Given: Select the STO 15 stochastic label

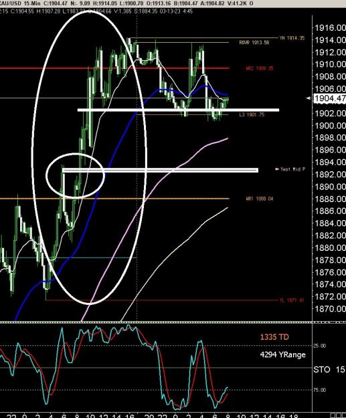Looking at the screenshot, I should 329,370.
